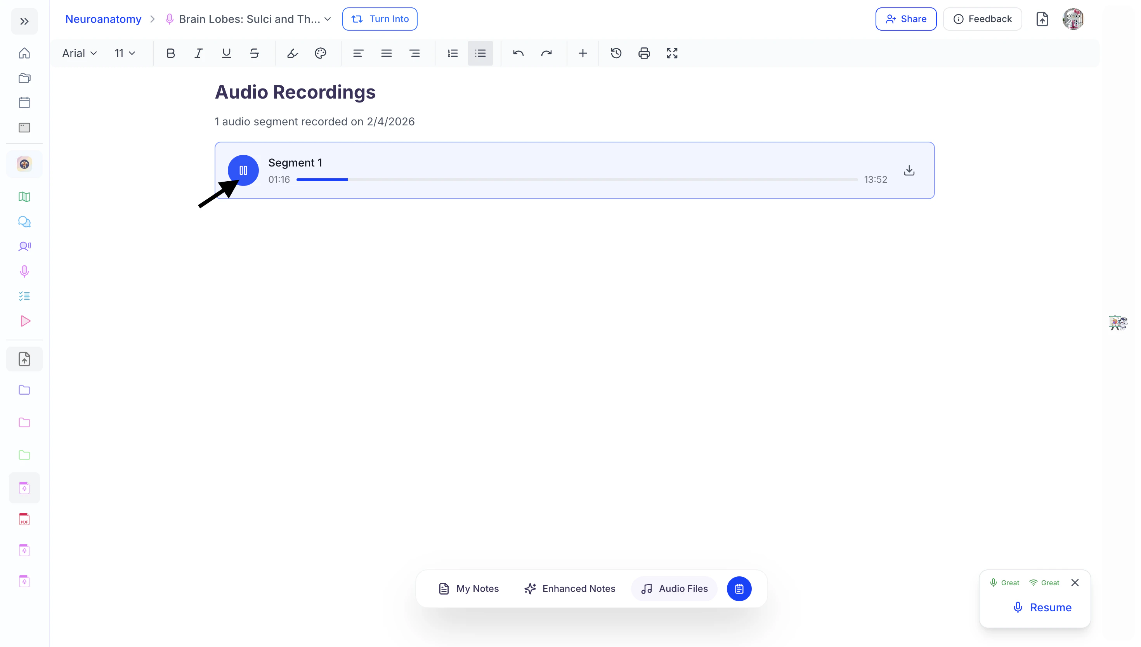Open the calendar icon in sidebar
Screen dimensions: 1141x647
point(24,102)
